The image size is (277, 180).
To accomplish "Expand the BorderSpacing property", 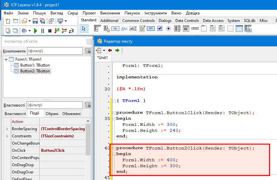I will coord(7,129).
